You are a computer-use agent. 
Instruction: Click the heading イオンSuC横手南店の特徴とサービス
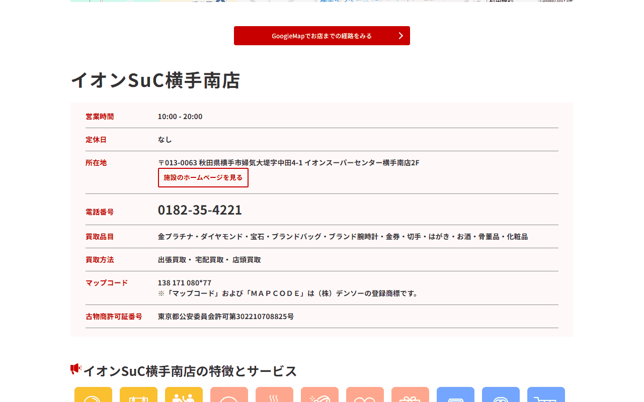[x=190, y=371]
